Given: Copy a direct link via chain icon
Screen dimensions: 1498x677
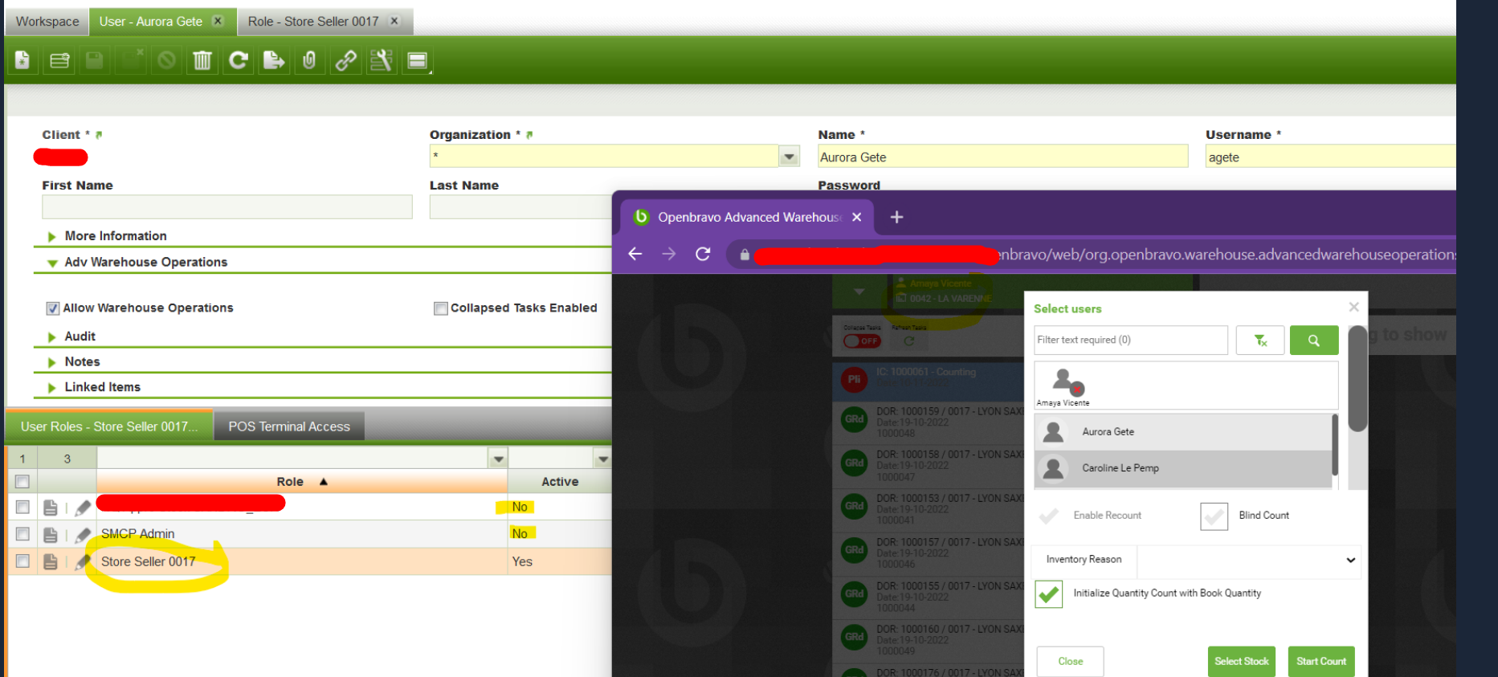Looking at the screenshot, I should [x=345, y=60].
